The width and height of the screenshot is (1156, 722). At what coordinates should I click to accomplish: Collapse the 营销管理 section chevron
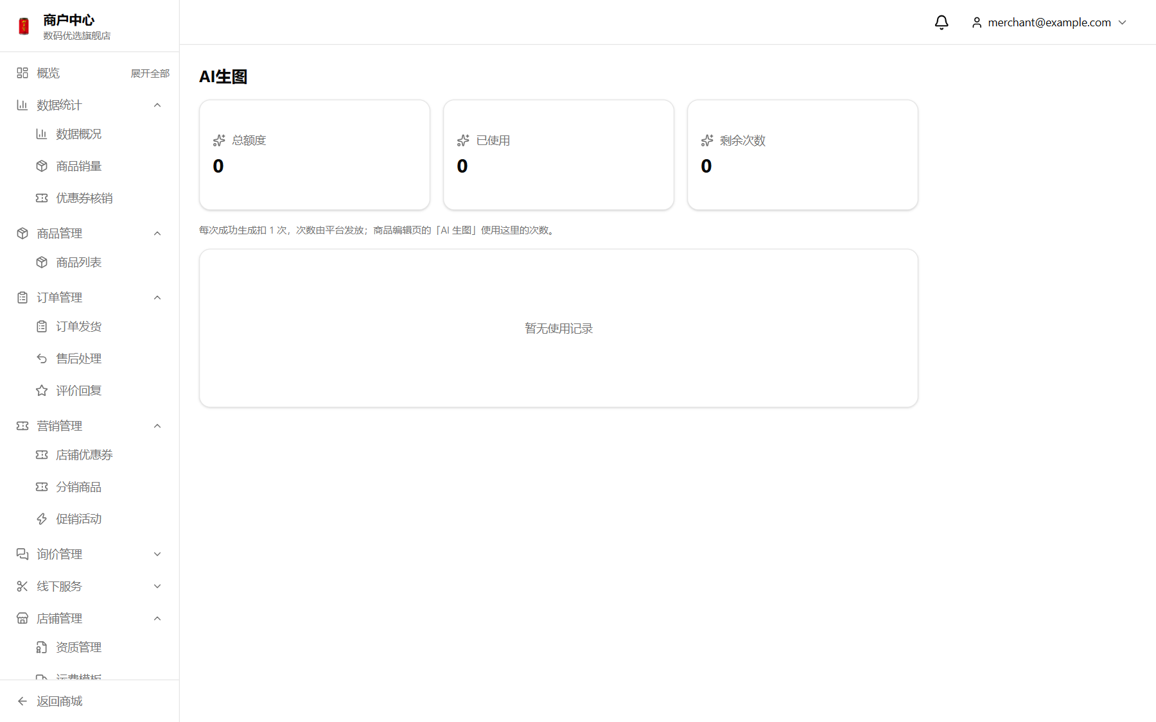157,426
